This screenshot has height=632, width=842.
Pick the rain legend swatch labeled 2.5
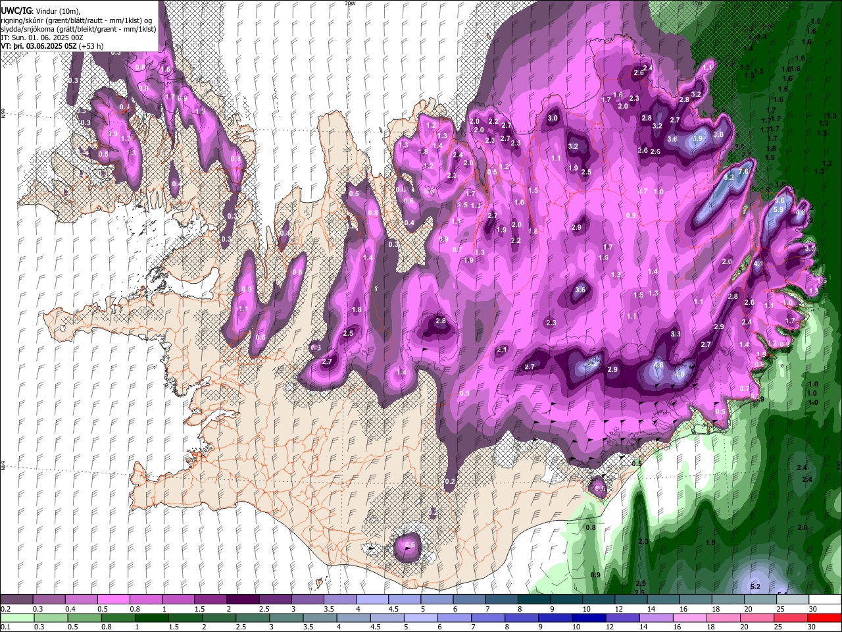click(x=252, y=618)
